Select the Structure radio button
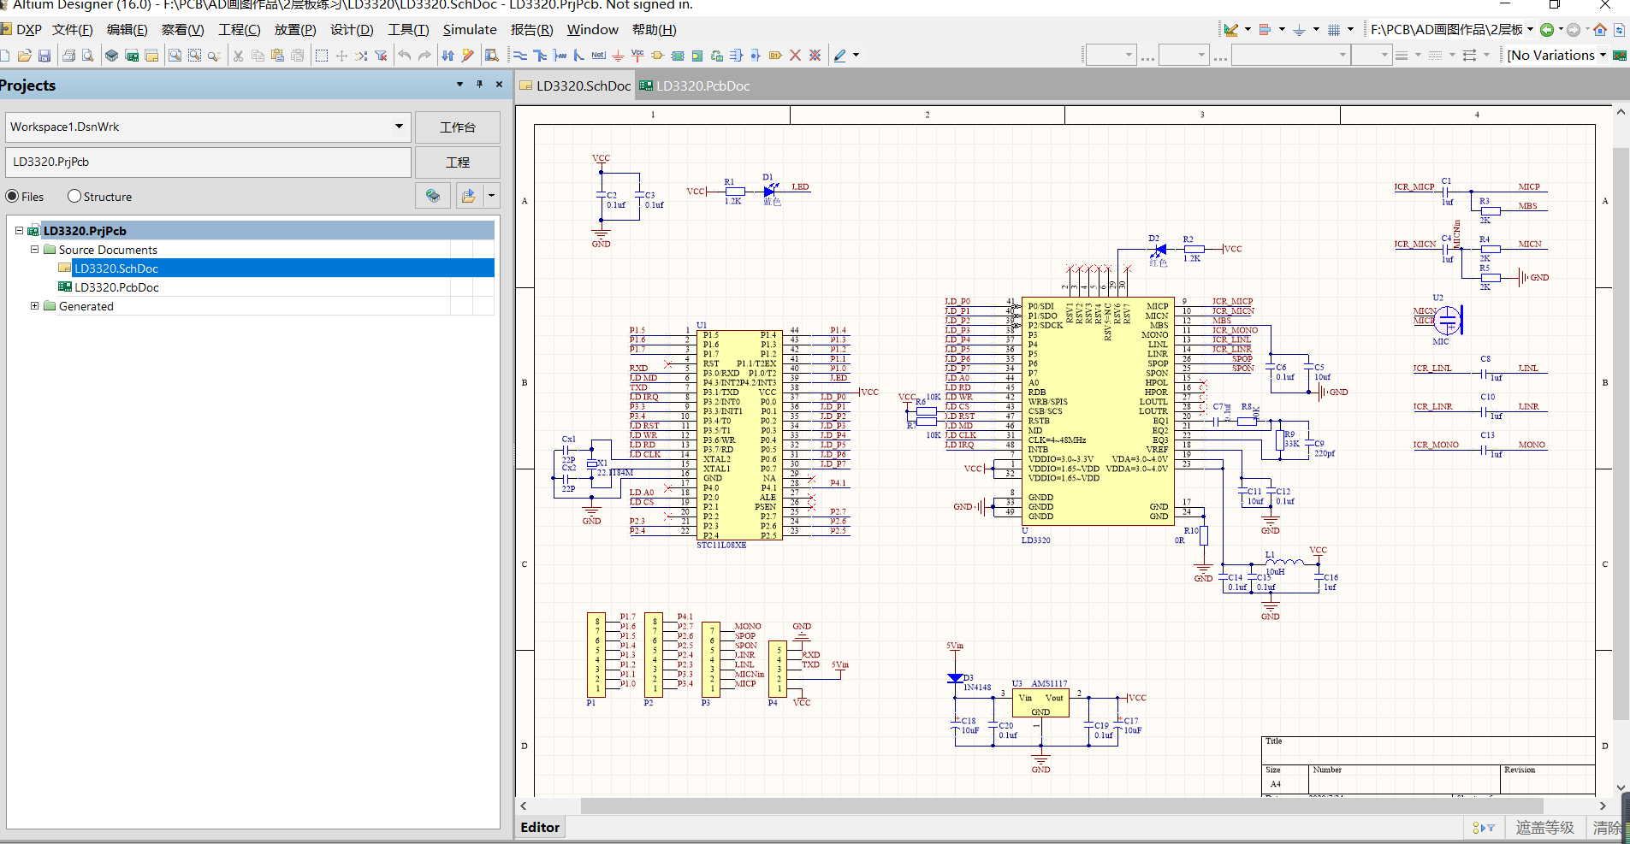 coord(74,196)
